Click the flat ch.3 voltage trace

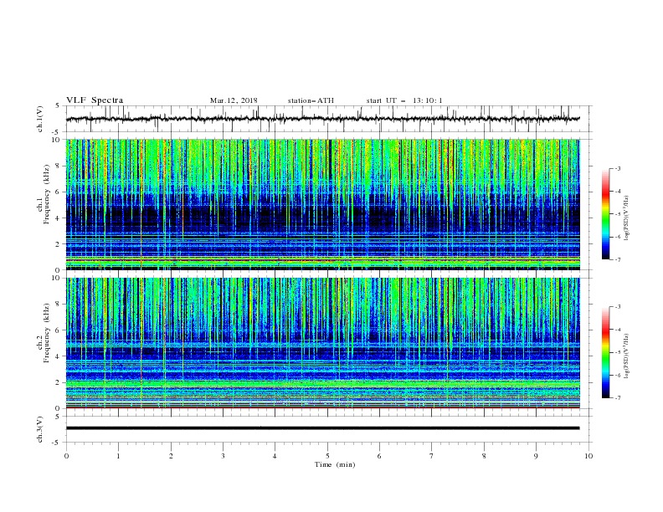click(323, 428)
